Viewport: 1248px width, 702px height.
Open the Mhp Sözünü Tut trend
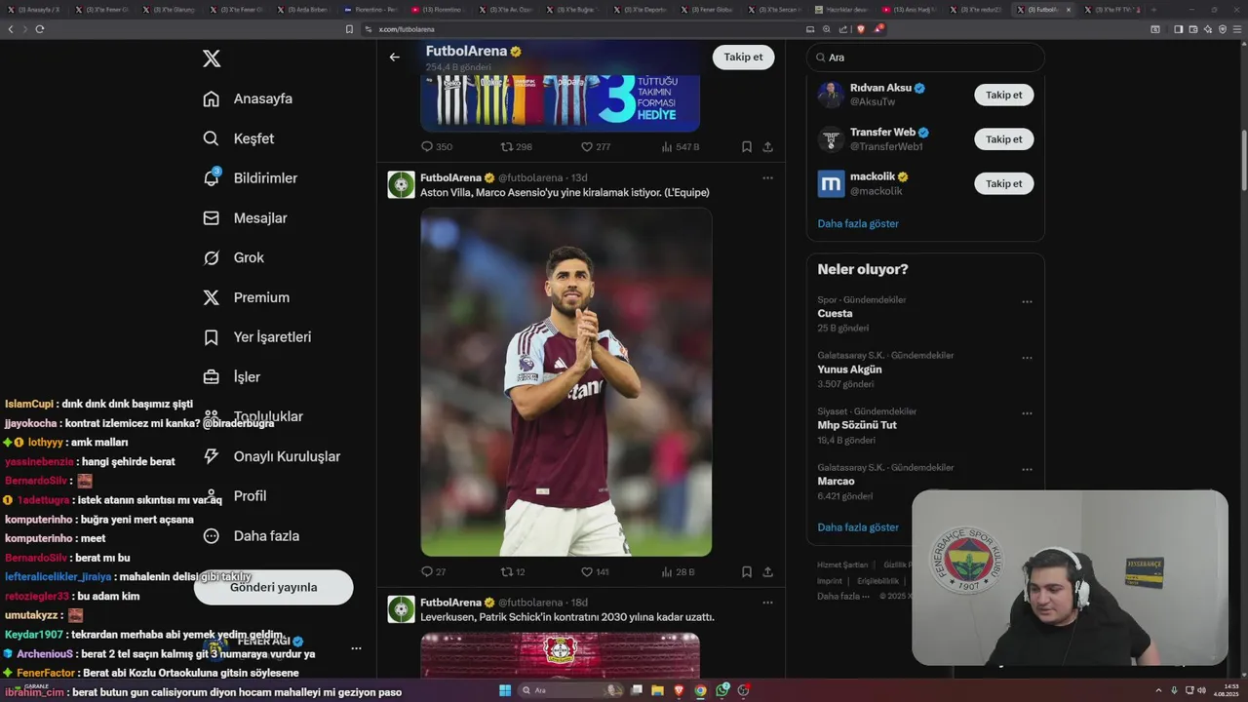coord(857,425)
